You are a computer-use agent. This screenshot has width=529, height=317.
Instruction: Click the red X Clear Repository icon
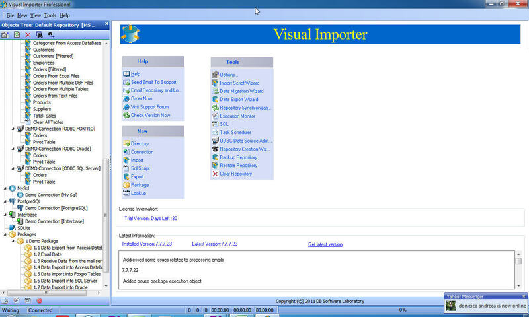point(215,174)
